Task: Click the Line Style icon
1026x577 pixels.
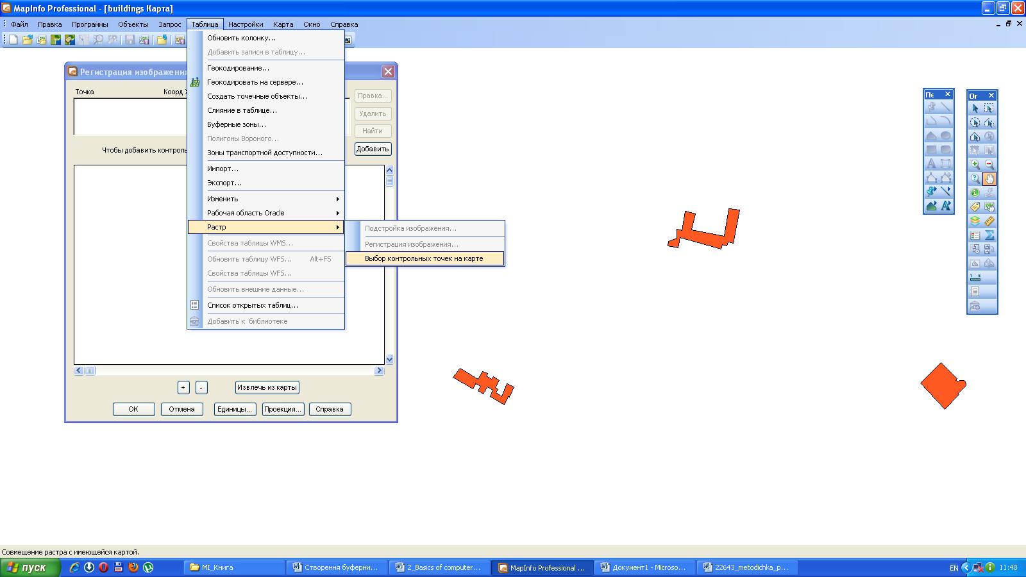Action: click(946, 192)
